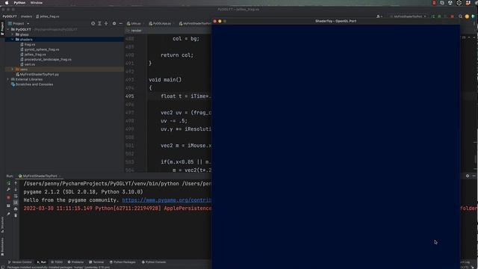The width and height of the screenshot is (478, 269).
Task: Toggle soft-wrap in Run console
Action: click(x=16, y=196)
